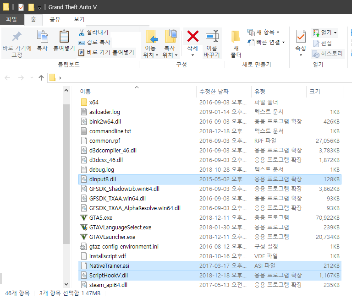Sort by Size (크기) column header
Viewport: 352px width, 298px height.
coord(324,92)
